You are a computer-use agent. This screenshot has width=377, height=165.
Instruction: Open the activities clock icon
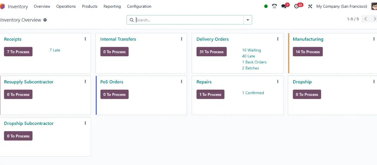click(x=296, y=6)
